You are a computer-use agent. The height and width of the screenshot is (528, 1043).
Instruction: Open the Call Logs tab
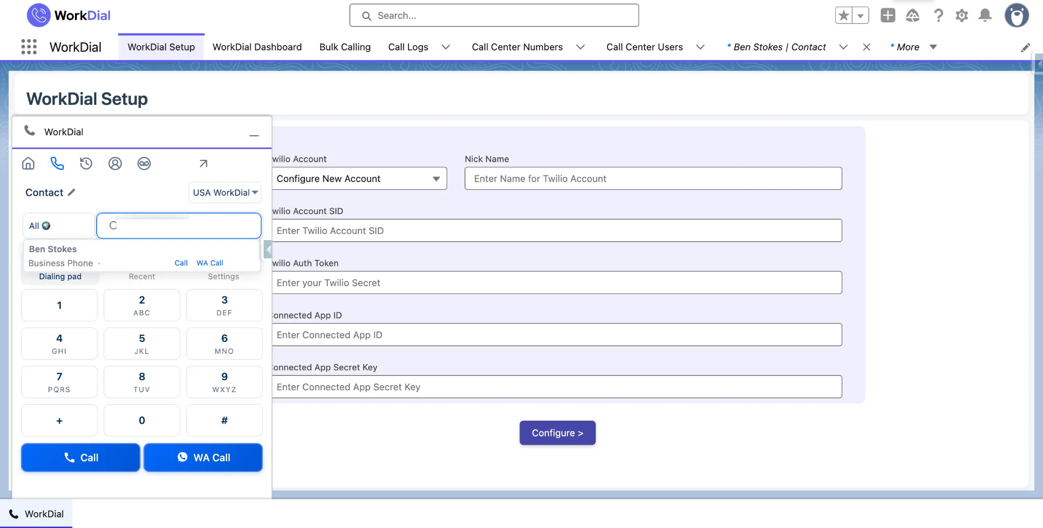pos(408,47)
